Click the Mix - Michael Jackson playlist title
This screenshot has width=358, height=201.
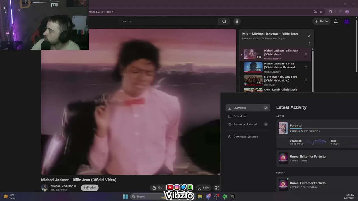point(271,34)
